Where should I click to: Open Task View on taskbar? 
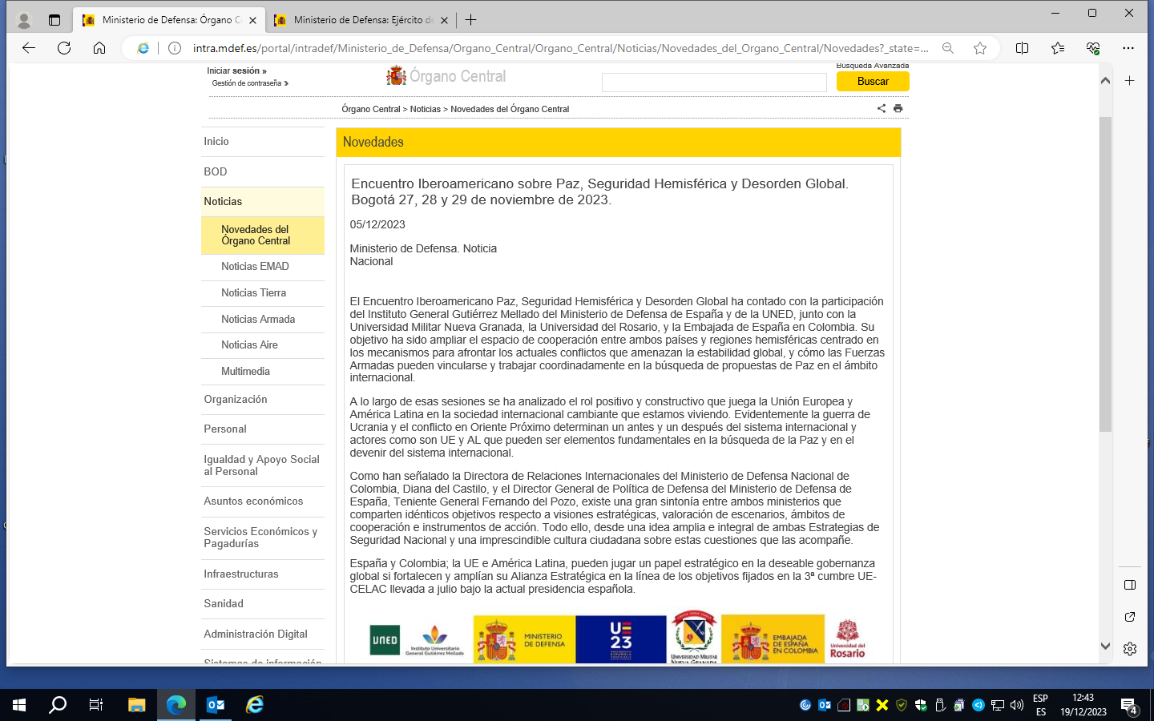coord(96,705)
